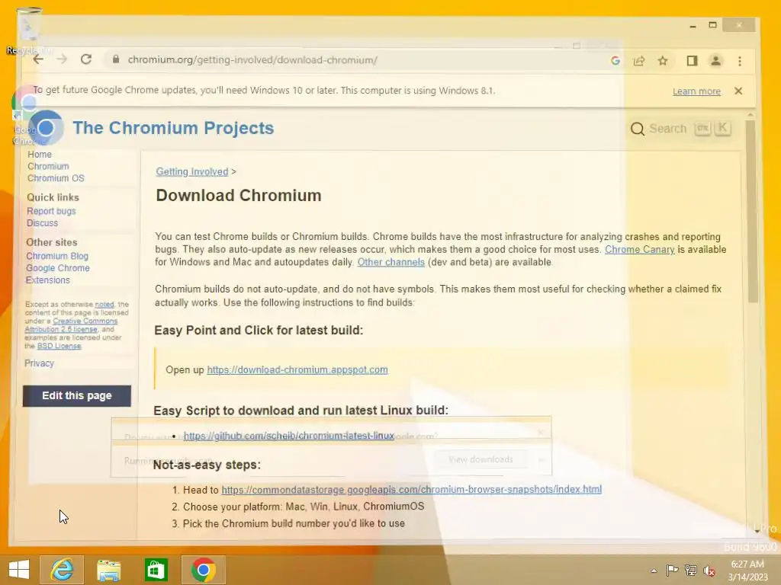
Task: Select the Recycle Bin desktop icon
Action: [x=29, y=30]
